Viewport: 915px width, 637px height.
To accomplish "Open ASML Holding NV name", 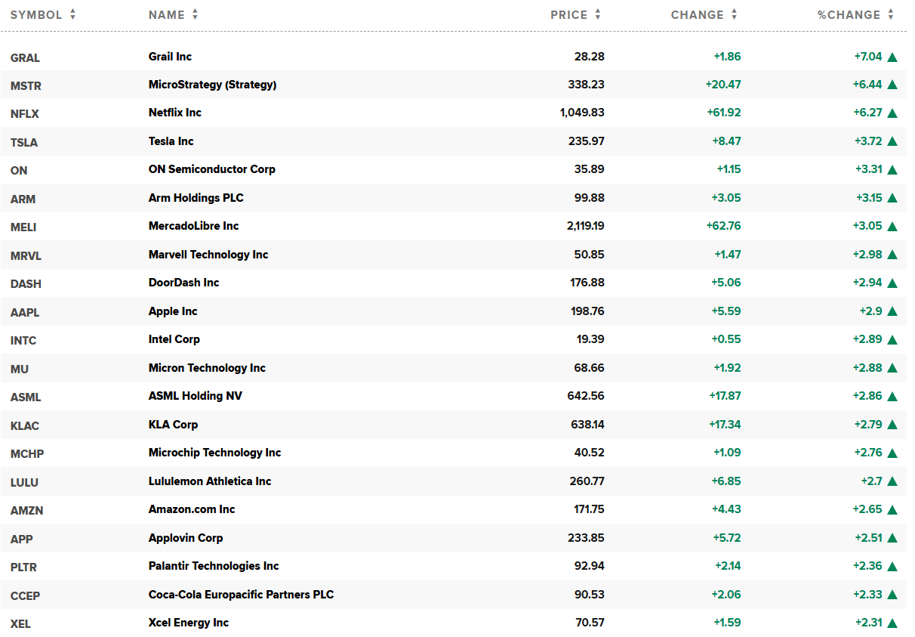I will [x=196, y=396].
